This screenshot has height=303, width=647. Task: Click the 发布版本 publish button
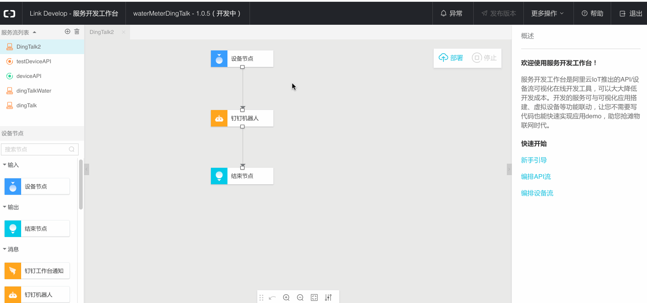(499, 14)
